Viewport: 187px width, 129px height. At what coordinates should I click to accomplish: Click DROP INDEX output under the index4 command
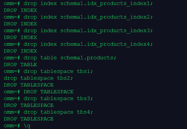(x=20, y=51)
